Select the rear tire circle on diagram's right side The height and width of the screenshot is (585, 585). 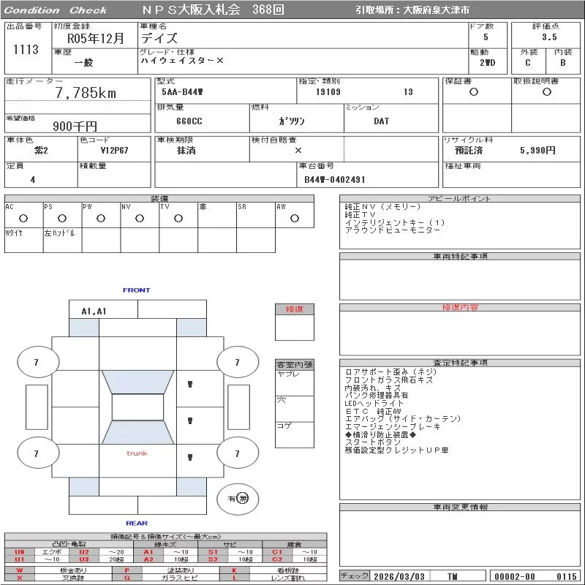tap(236, 454)
